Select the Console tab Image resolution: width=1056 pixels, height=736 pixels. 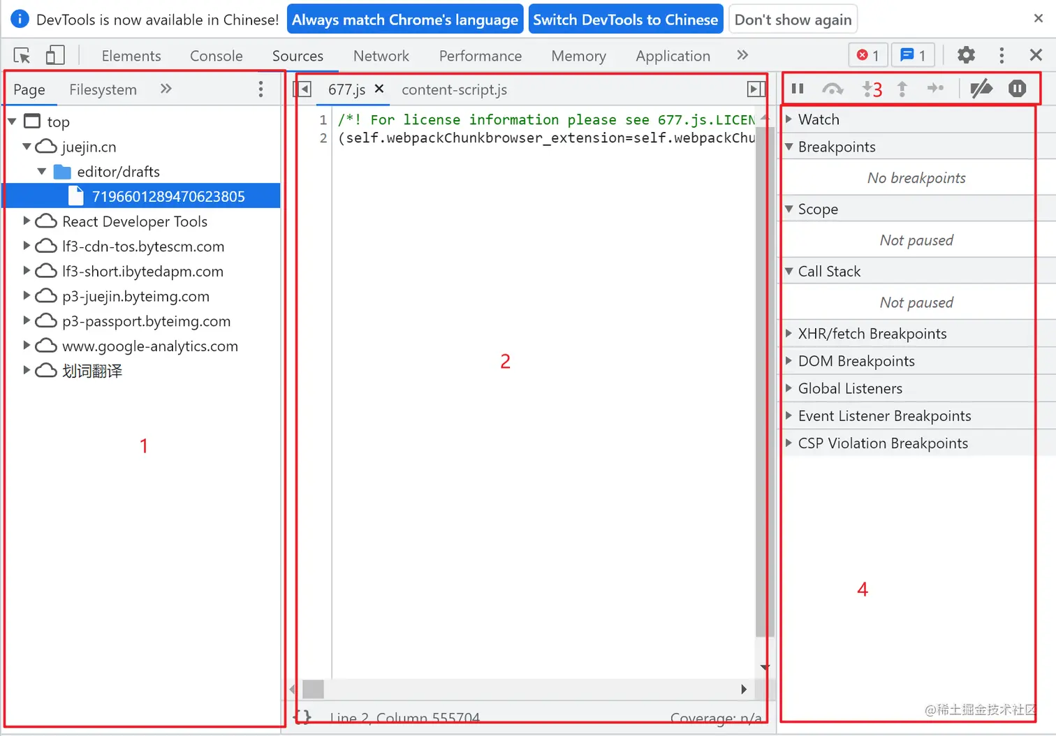217,56
